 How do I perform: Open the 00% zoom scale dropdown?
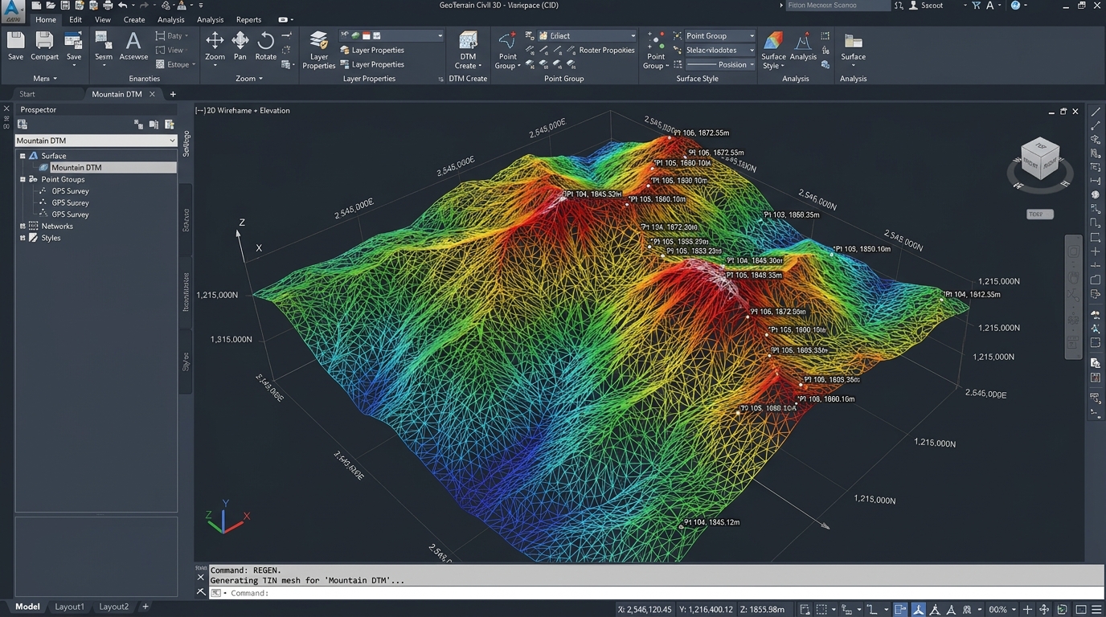[x=1002, y=610]
